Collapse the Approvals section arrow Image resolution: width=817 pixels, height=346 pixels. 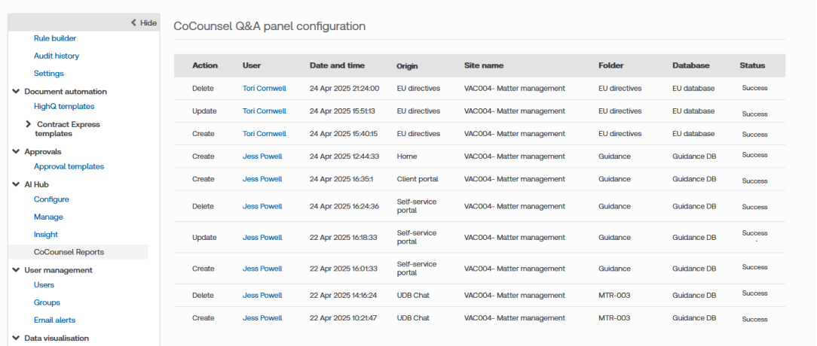tap(17, 152)
